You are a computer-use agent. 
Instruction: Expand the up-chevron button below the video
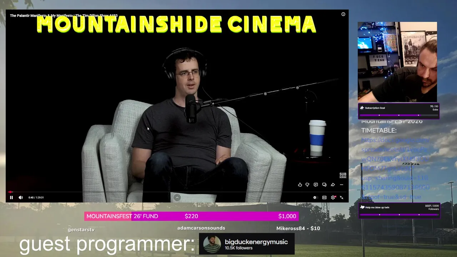point(177,197)
